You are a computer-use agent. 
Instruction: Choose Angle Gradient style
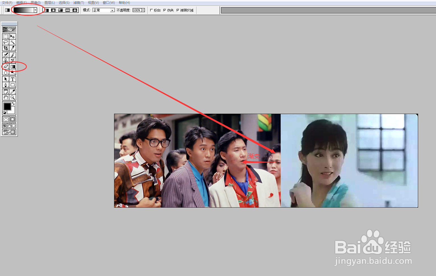click(60, 10)
